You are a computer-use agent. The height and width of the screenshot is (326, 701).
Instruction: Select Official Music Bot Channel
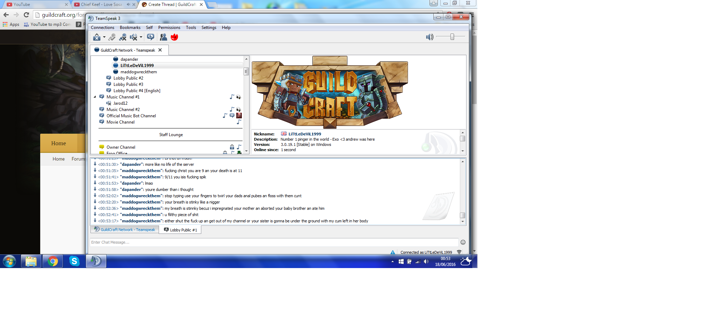[131, 116]
